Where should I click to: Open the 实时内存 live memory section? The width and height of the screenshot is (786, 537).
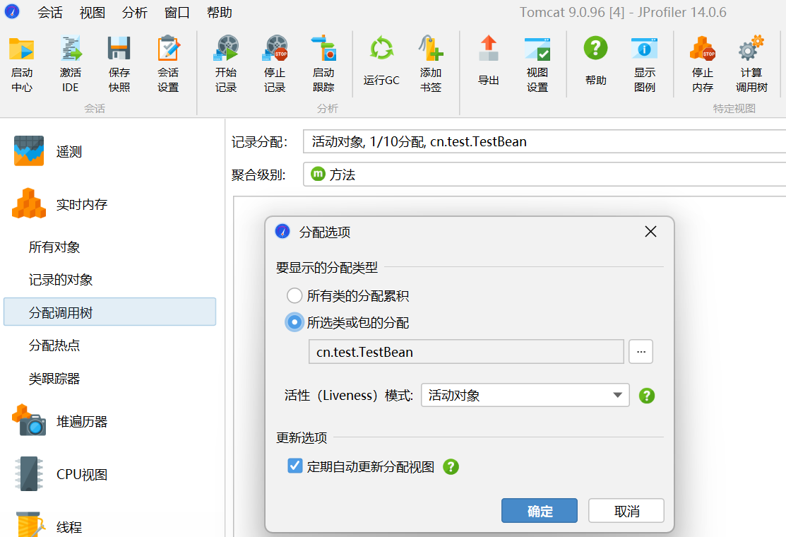click(60, 204)
